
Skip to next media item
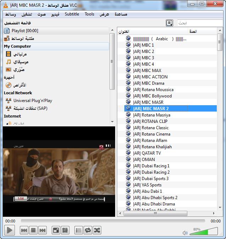[x=43, y=230]
